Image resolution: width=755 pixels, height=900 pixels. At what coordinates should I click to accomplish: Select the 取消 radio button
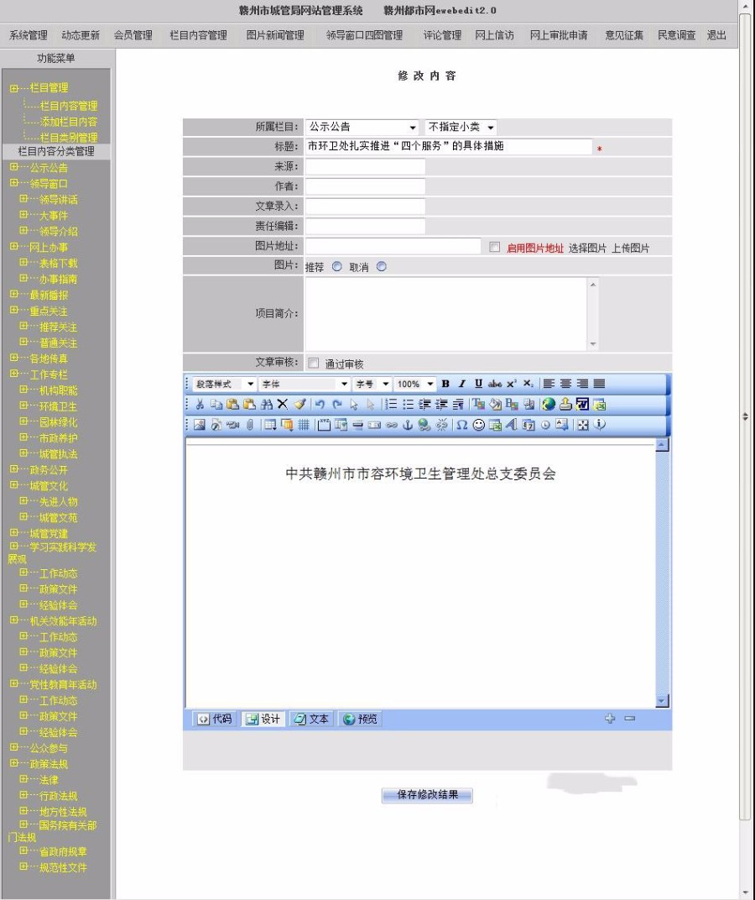(x=382, y=267)
